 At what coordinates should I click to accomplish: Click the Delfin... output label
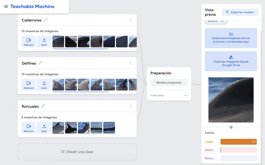tap(210, 150)
